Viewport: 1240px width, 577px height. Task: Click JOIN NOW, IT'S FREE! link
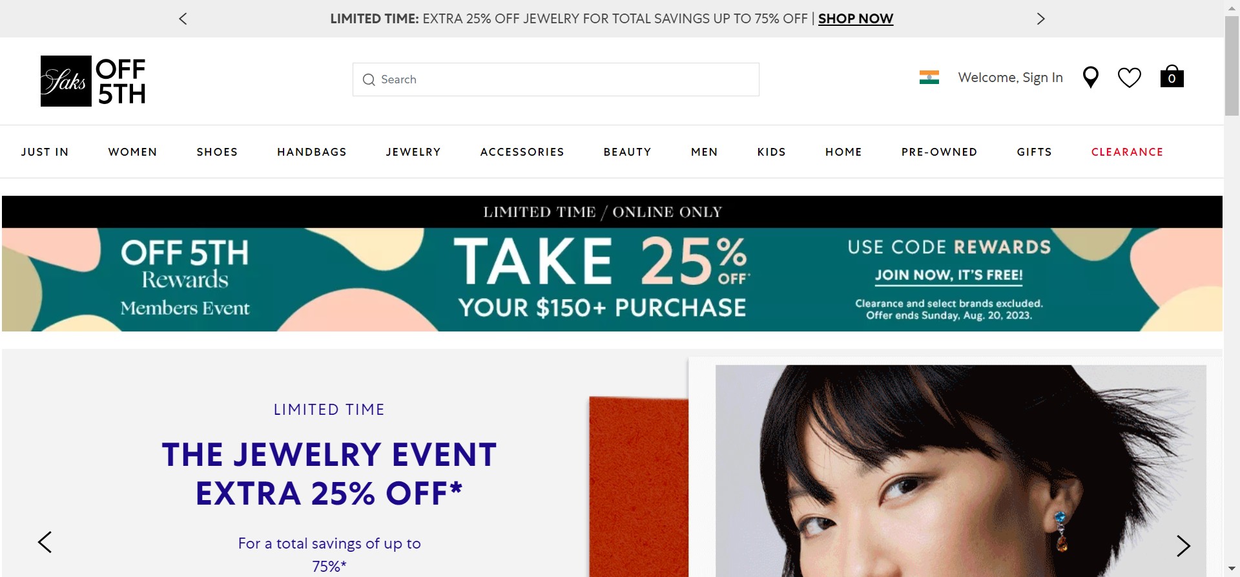tap(949, 275)
